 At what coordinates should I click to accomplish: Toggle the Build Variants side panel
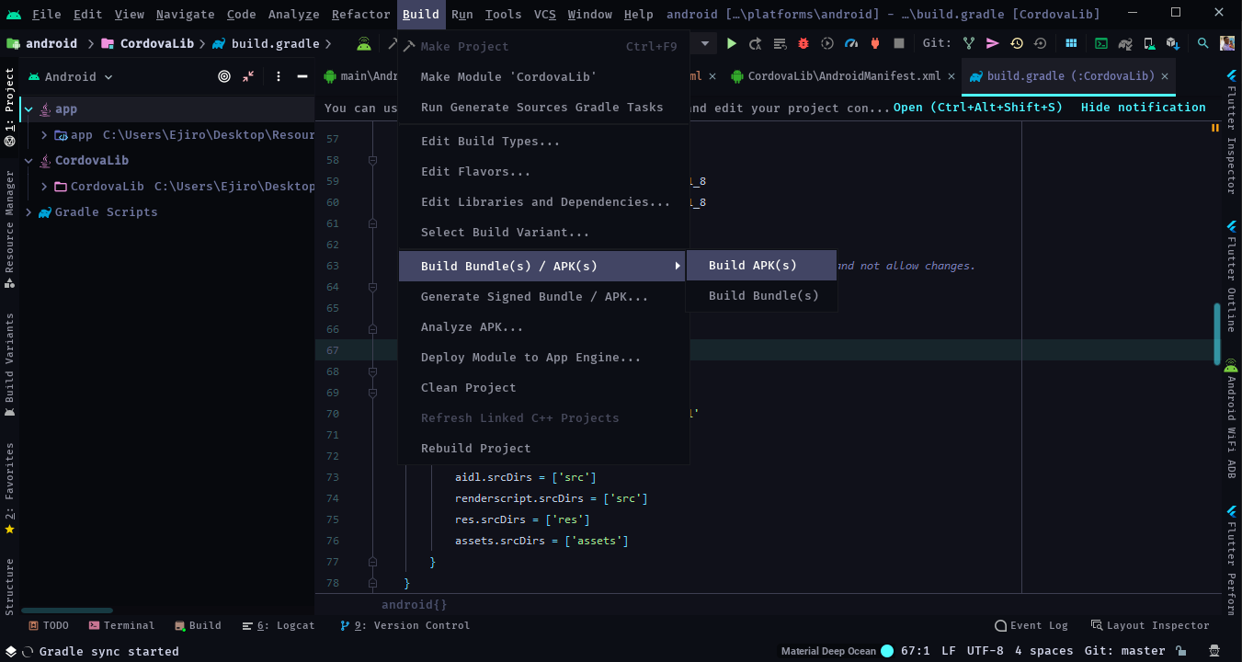[x=9, y=364]
